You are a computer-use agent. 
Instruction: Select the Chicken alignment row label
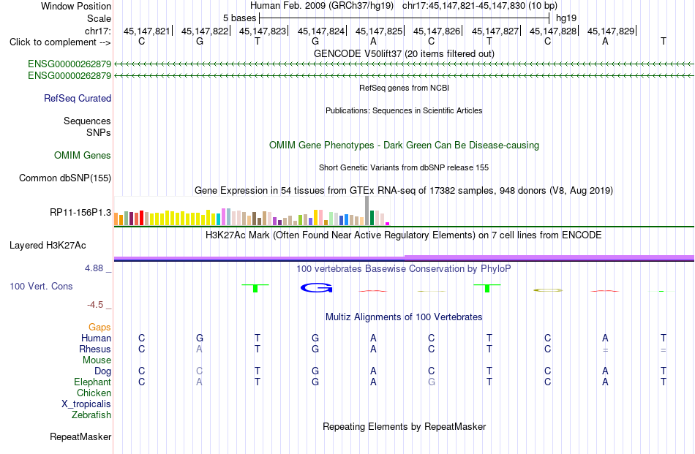(94, 393)
